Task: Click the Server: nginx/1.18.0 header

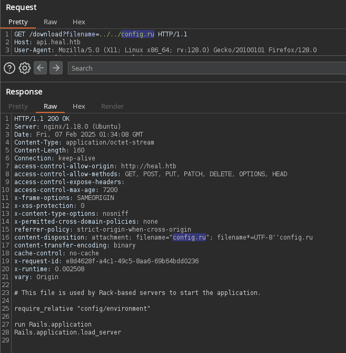Action: pyautogui.click(x=67, y=127)
